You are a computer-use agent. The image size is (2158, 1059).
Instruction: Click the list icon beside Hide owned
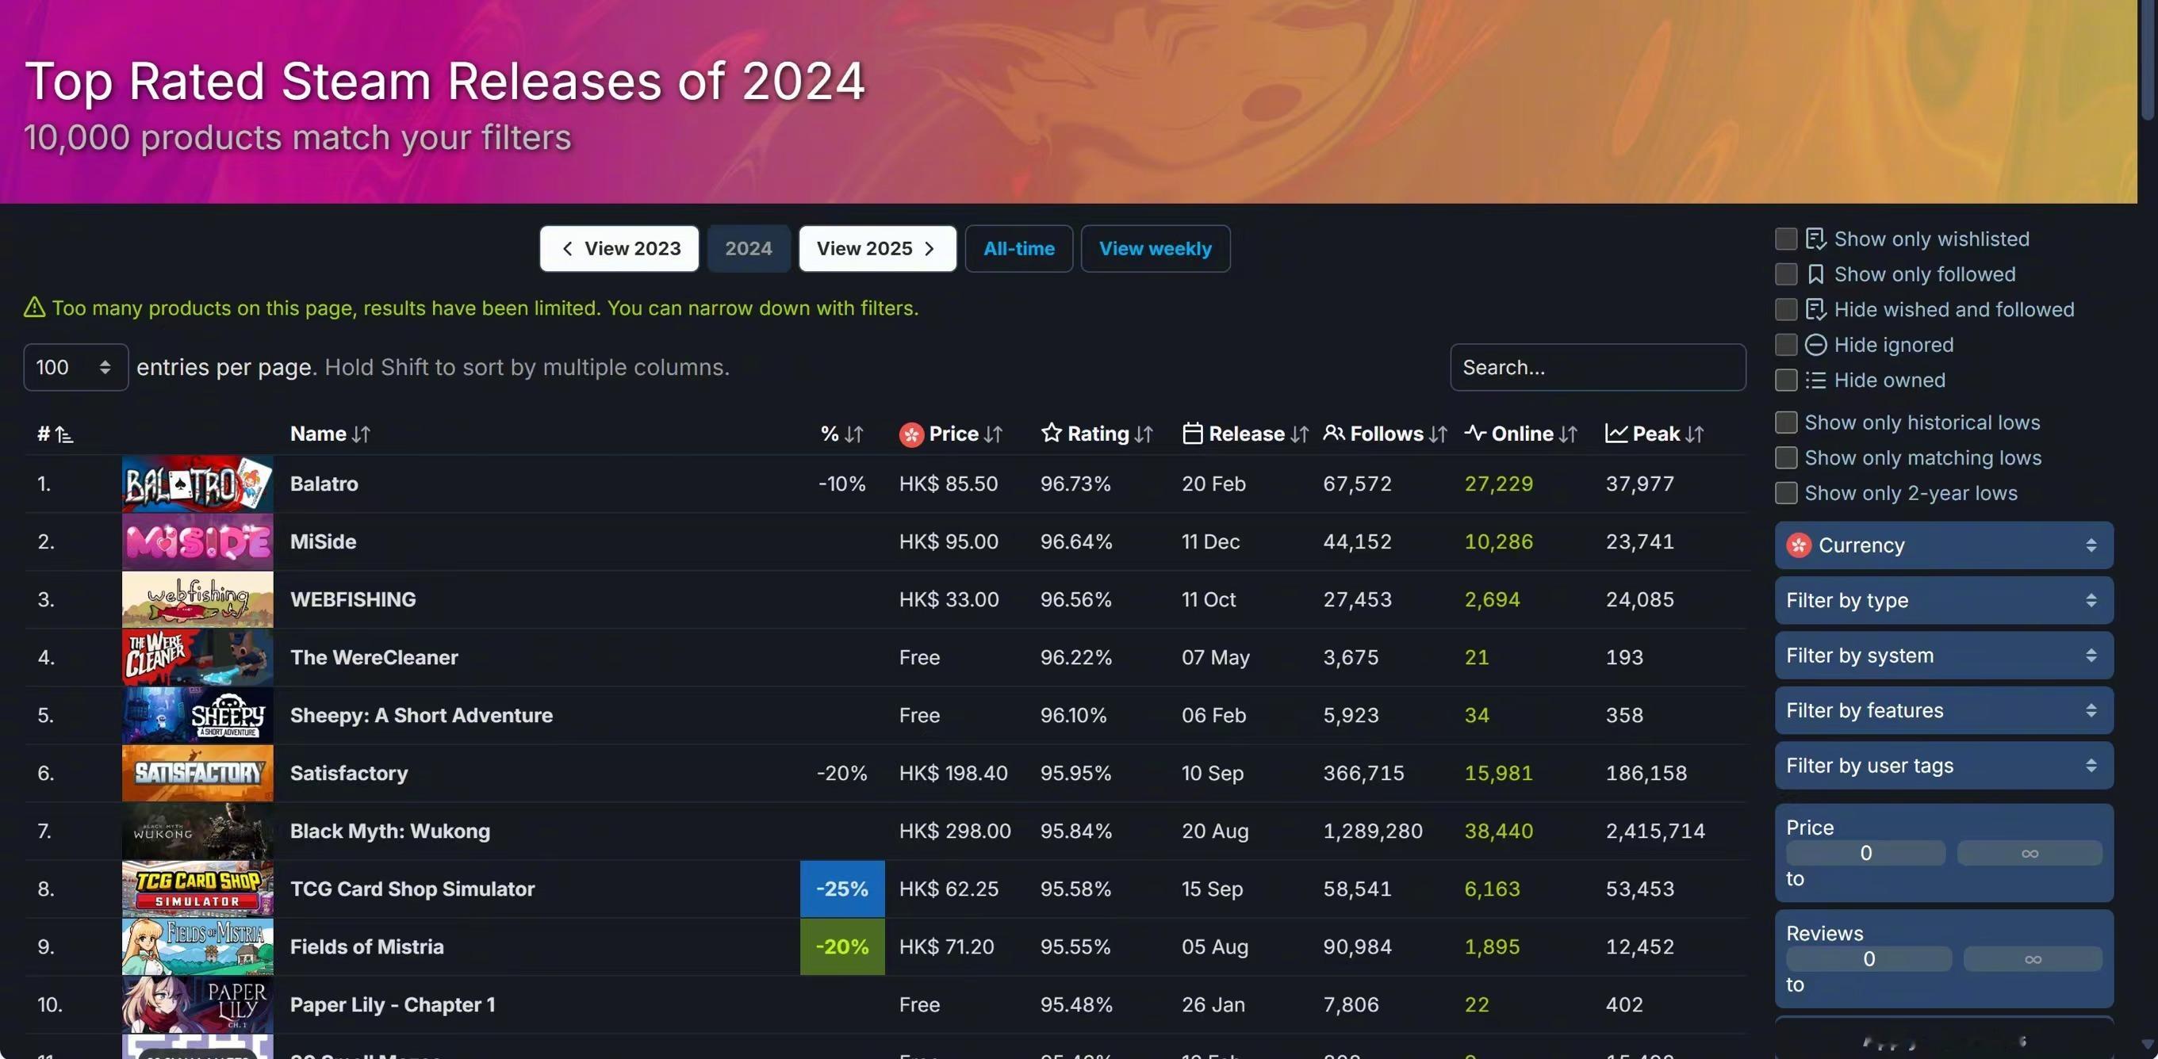point(1815,380)
